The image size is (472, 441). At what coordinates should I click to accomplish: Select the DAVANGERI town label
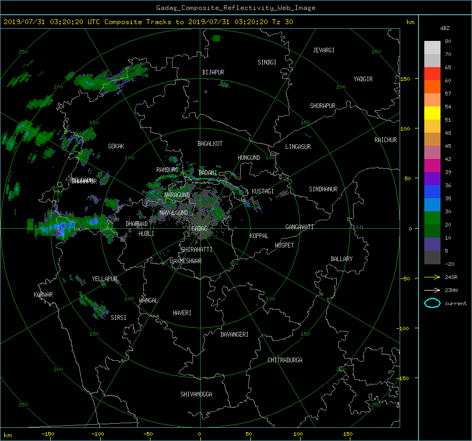click(234, 335)
